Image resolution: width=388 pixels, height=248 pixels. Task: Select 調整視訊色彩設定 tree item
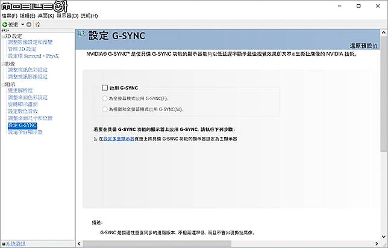click(28, 70)
